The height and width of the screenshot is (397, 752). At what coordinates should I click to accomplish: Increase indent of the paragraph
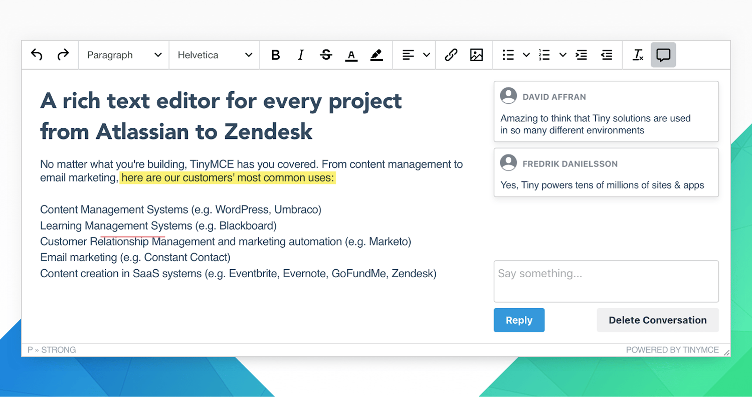582,55
